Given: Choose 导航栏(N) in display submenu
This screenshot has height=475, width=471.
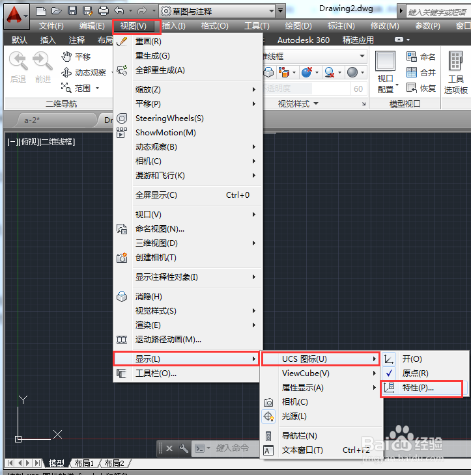Looking at the screenshot, I should [x=321, y=436].
